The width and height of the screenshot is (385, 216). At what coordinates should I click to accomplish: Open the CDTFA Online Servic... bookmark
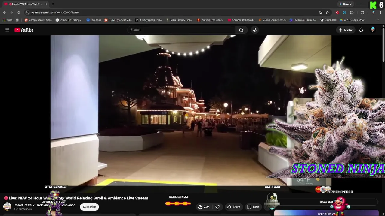pos(272,20)
